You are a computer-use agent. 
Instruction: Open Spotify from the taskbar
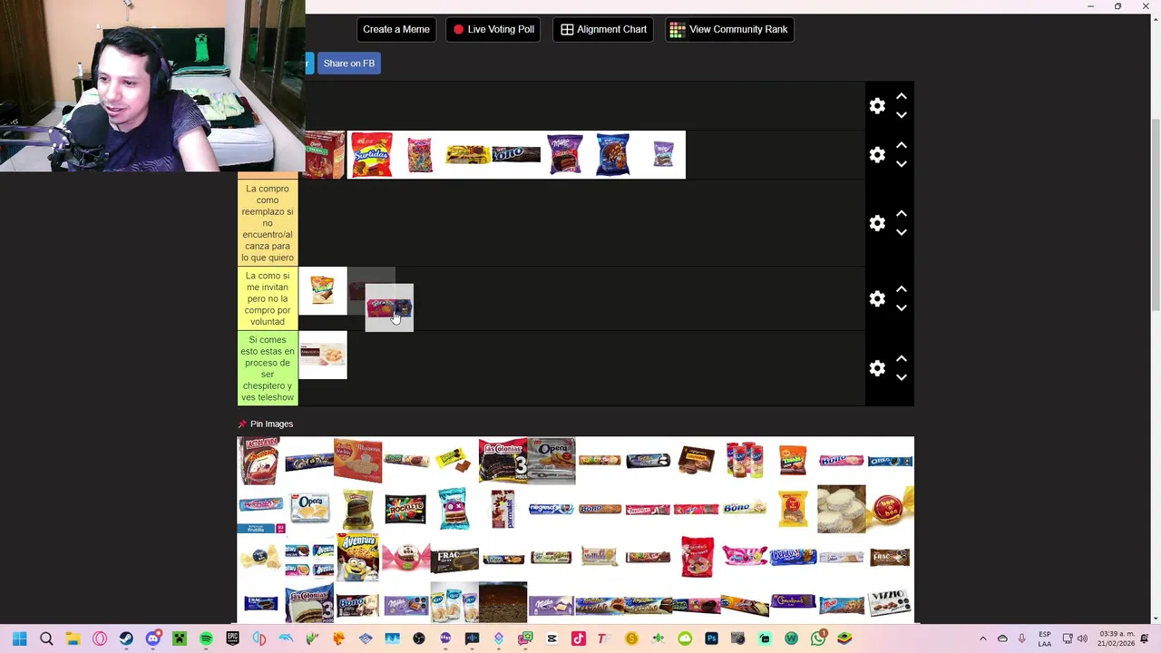(206, 639)
